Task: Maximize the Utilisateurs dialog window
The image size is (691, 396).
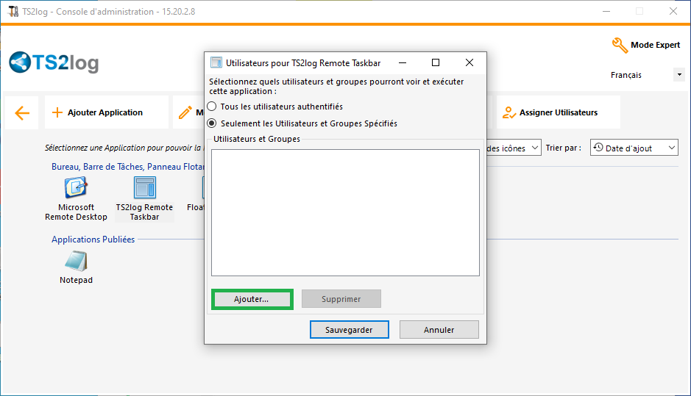Action: click(436, 63)
